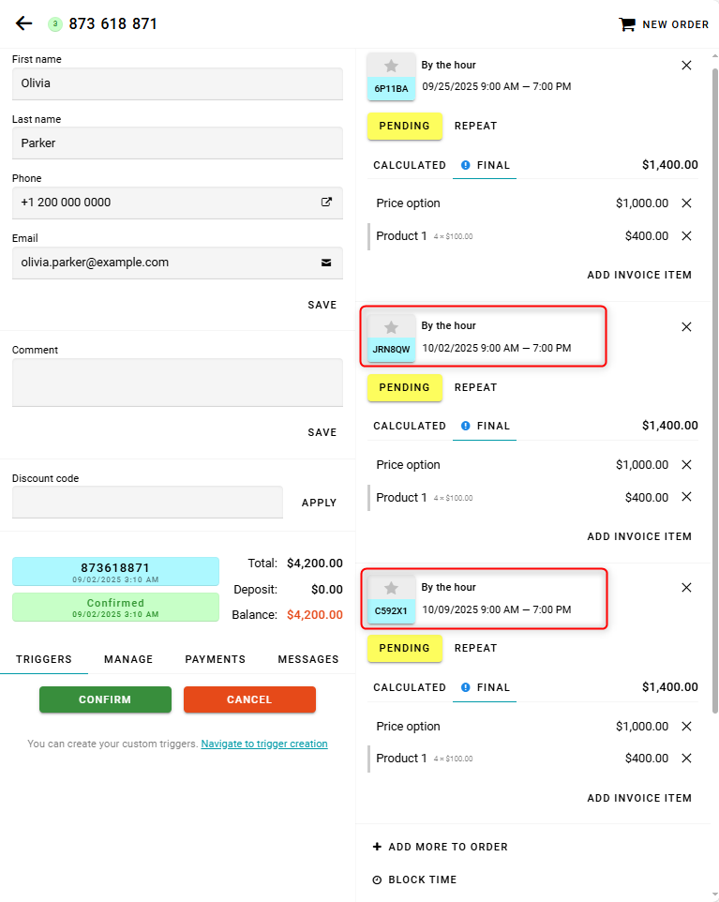This screenshot has width=719, height=902.
Task: Switch to the Manage tab
Action: pyautogui.click(x=128, y=659)
